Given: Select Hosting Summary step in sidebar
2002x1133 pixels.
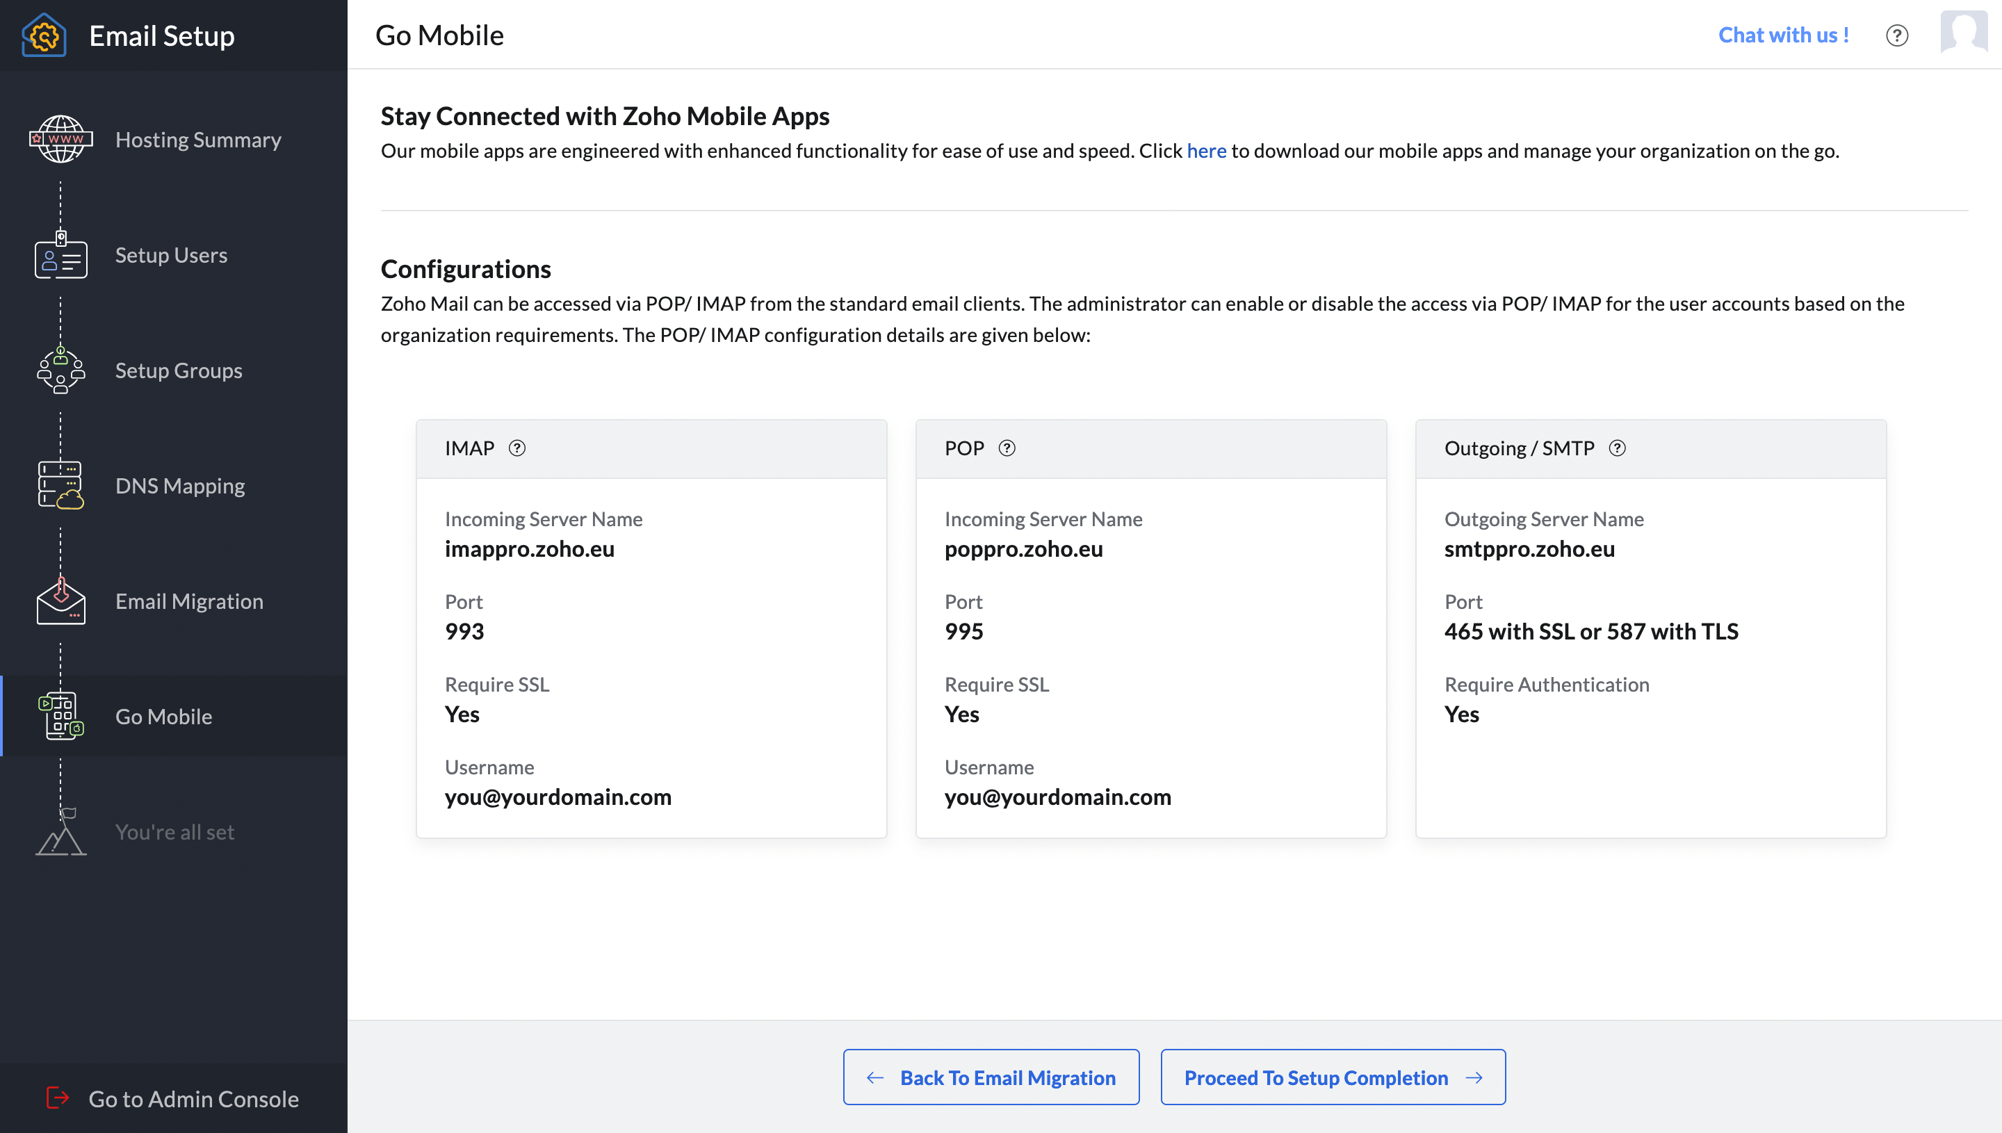Looking at the screenshot, I should pos(174,139).
